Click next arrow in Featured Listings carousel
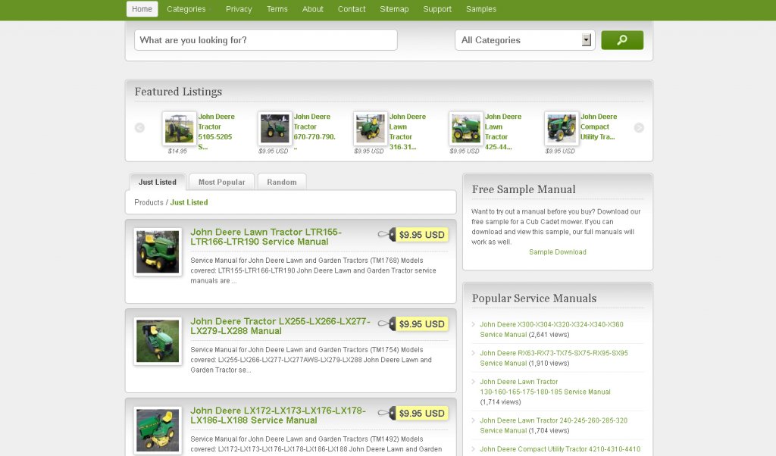 click(639, 127)
